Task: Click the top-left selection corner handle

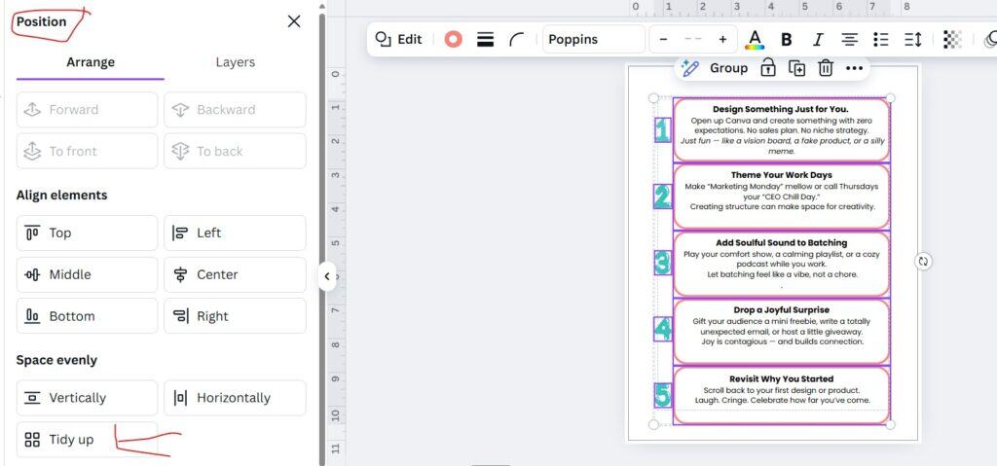Action: [x=653, y=98]
